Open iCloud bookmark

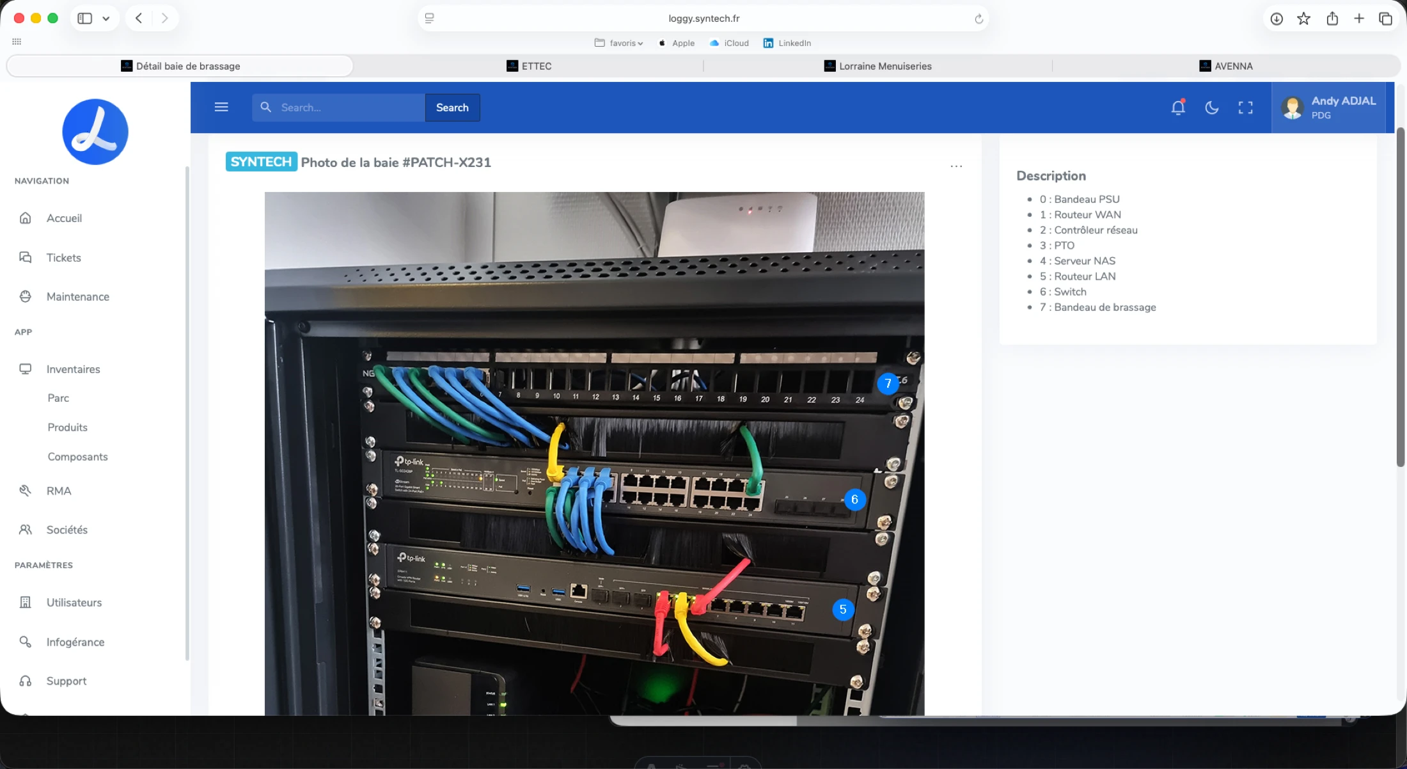click(729, 43)
